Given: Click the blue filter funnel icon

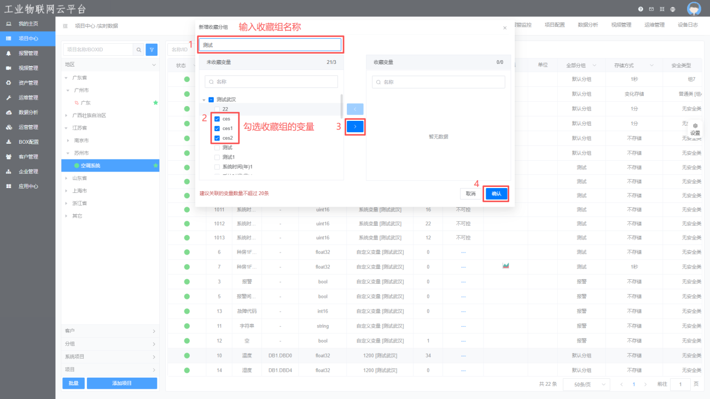Looking at the screenshot, I should click(152, 50).
